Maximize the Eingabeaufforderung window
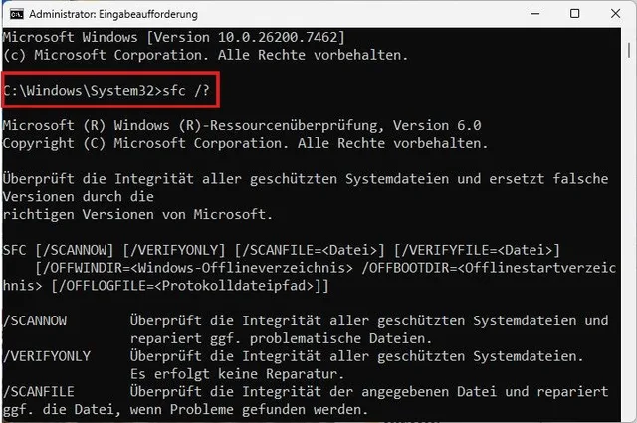This screenshot has height=423, width=637. tap(575, 15)
